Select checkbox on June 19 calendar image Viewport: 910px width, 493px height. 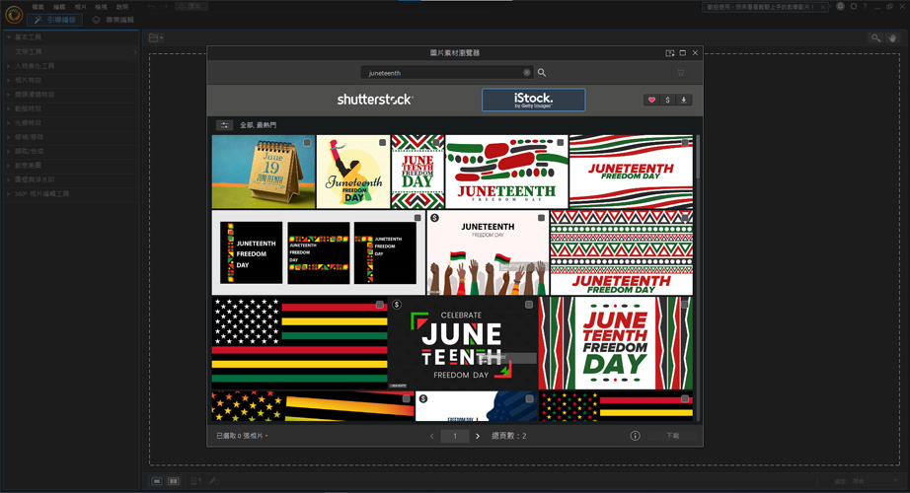tap(307, 143)
